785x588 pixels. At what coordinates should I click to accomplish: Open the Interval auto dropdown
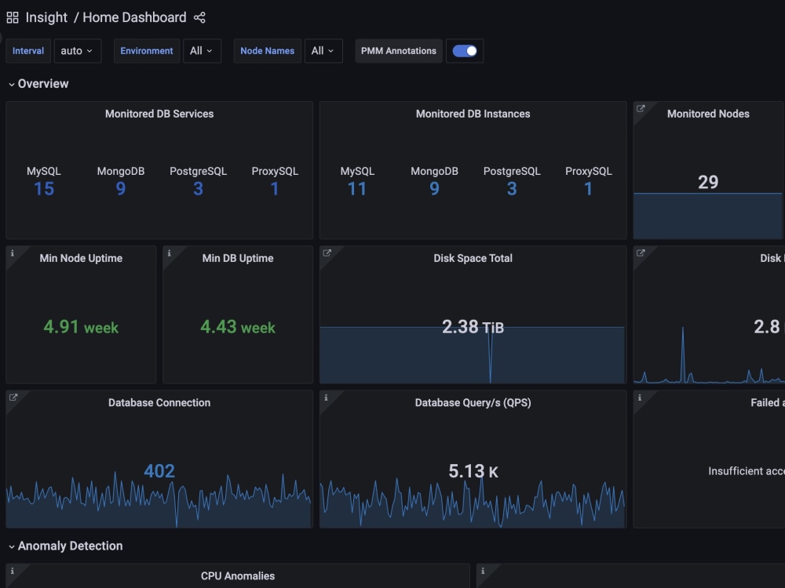pyautogui.click(x=77, y=51)
